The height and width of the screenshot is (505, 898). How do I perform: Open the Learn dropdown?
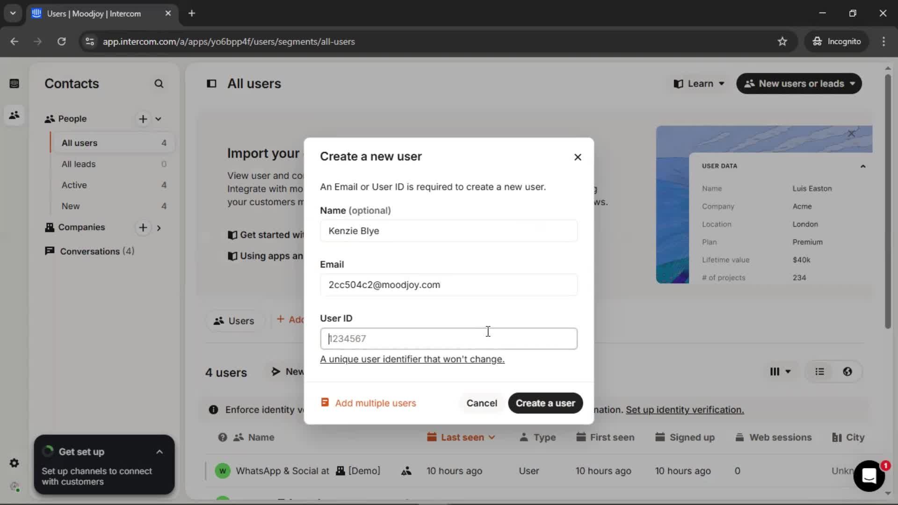click(699, 84)
